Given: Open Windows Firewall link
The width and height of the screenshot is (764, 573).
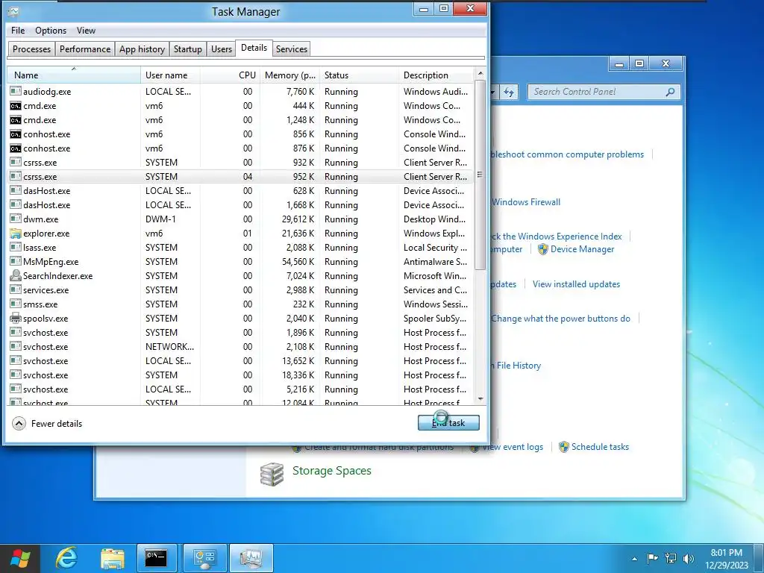Looking at the screenshot, I should point(526,202).
